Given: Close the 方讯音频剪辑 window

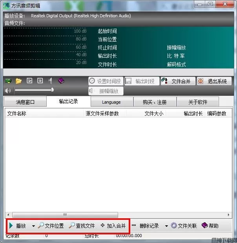Looking at the screenshot, I should [225, 4].
